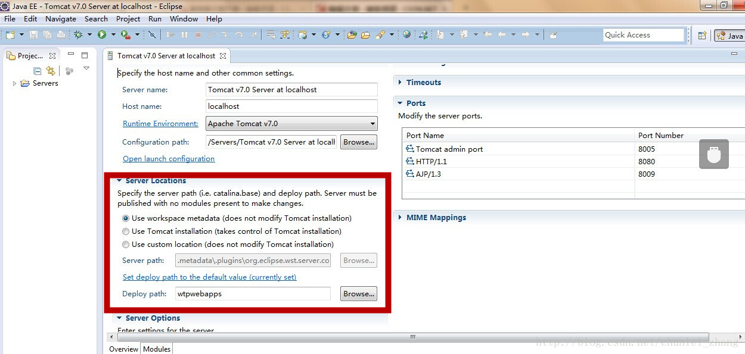
Task: Collapse the Ports section
Action: click(x=401, y=103)
